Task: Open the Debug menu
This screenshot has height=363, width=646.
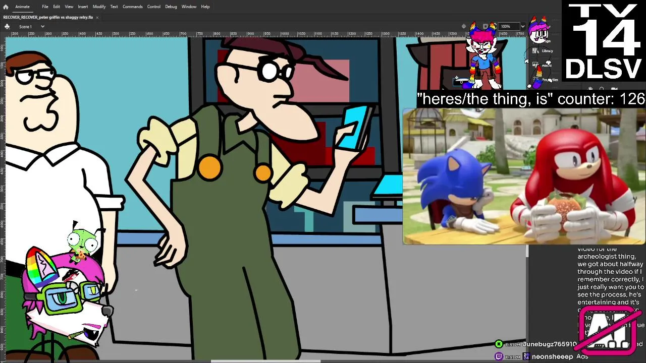Action: pyautogui.click(x=171, y=7)
